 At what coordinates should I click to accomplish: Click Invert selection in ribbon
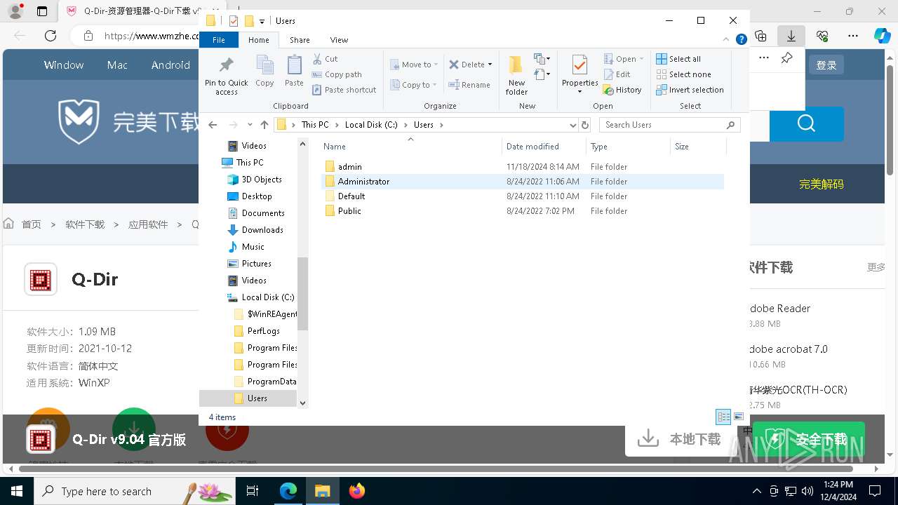pos(690,90)
